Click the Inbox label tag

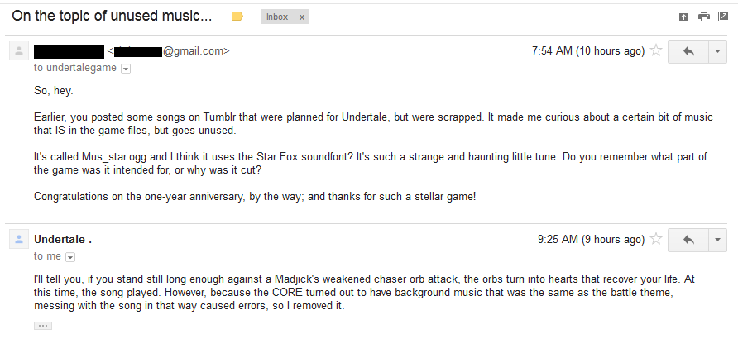click(278, 17)
